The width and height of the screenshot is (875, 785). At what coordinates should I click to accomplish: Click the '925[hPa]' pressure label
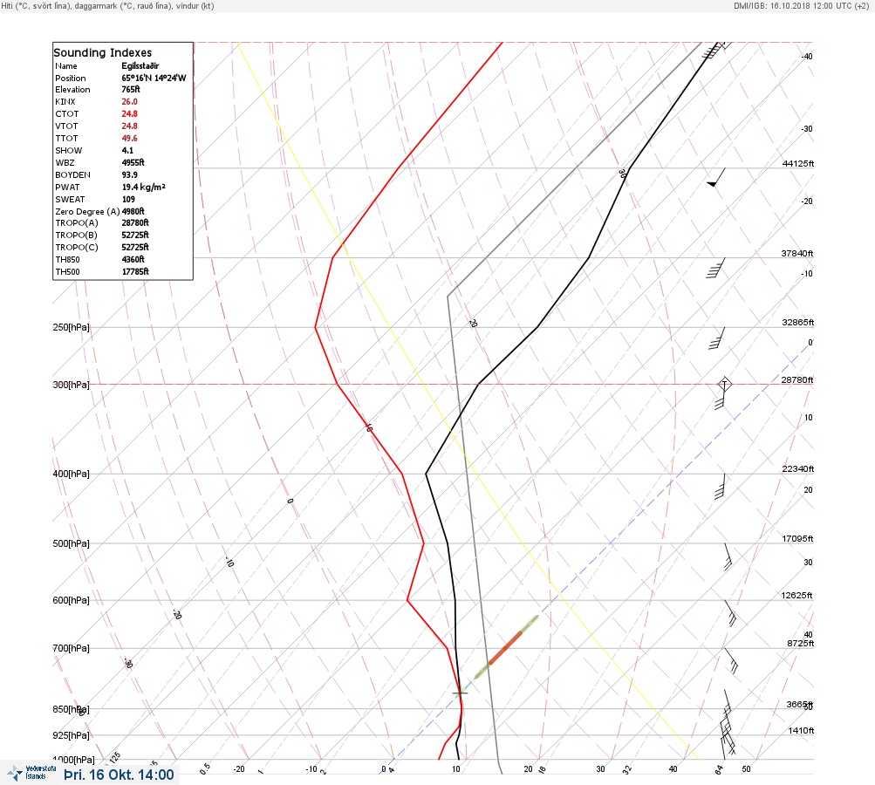click(71, 736)
